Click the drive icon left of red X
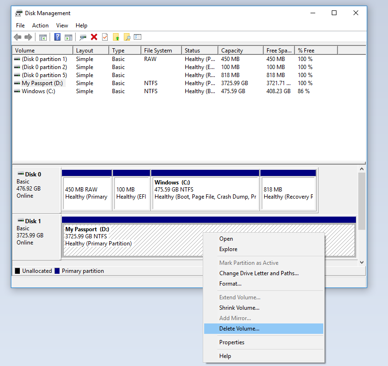This screenshot has height=366, width=388. (83, 37)
